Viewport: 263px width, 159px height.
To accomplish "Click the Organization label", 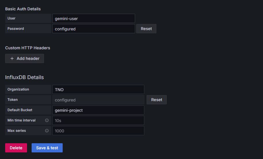I will [x=18, y=89].
